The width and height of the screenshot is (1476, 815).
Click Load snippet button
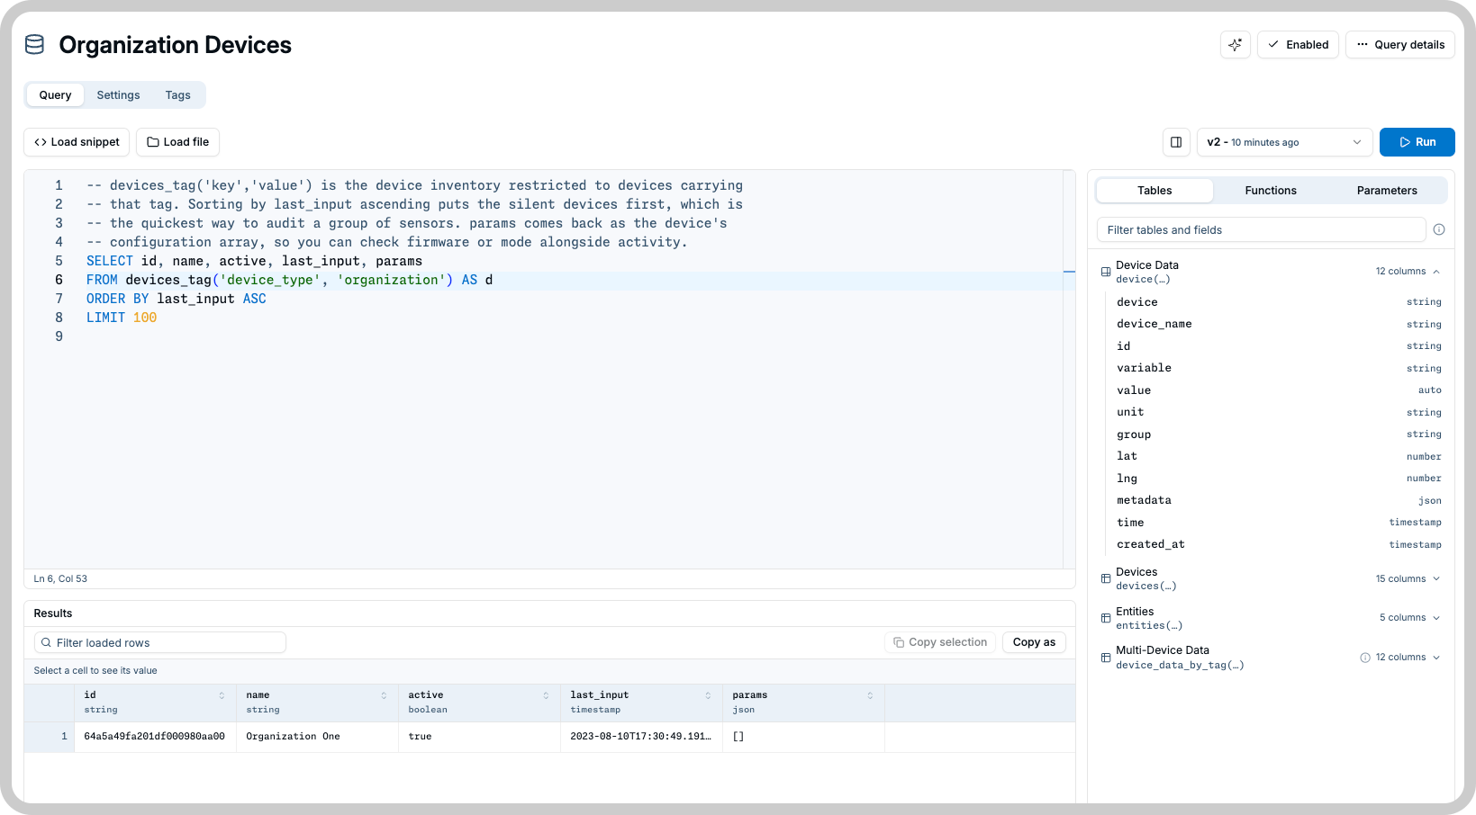[x=77, y=142]
